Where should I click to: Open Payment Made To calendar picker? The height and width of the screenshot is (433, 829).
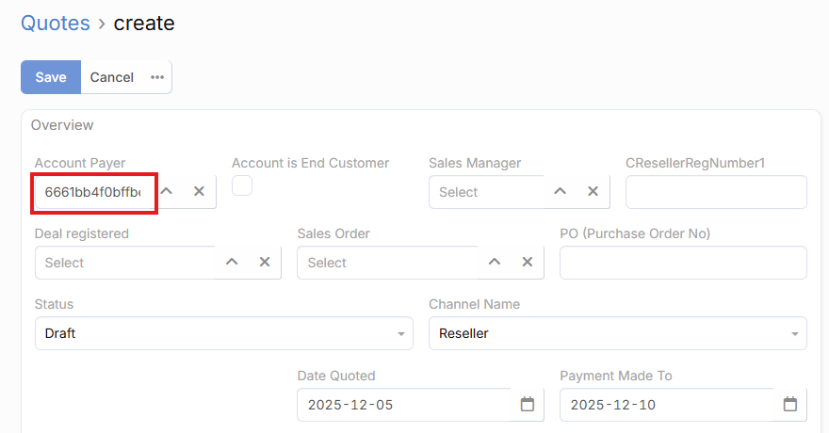coord(790,405)
